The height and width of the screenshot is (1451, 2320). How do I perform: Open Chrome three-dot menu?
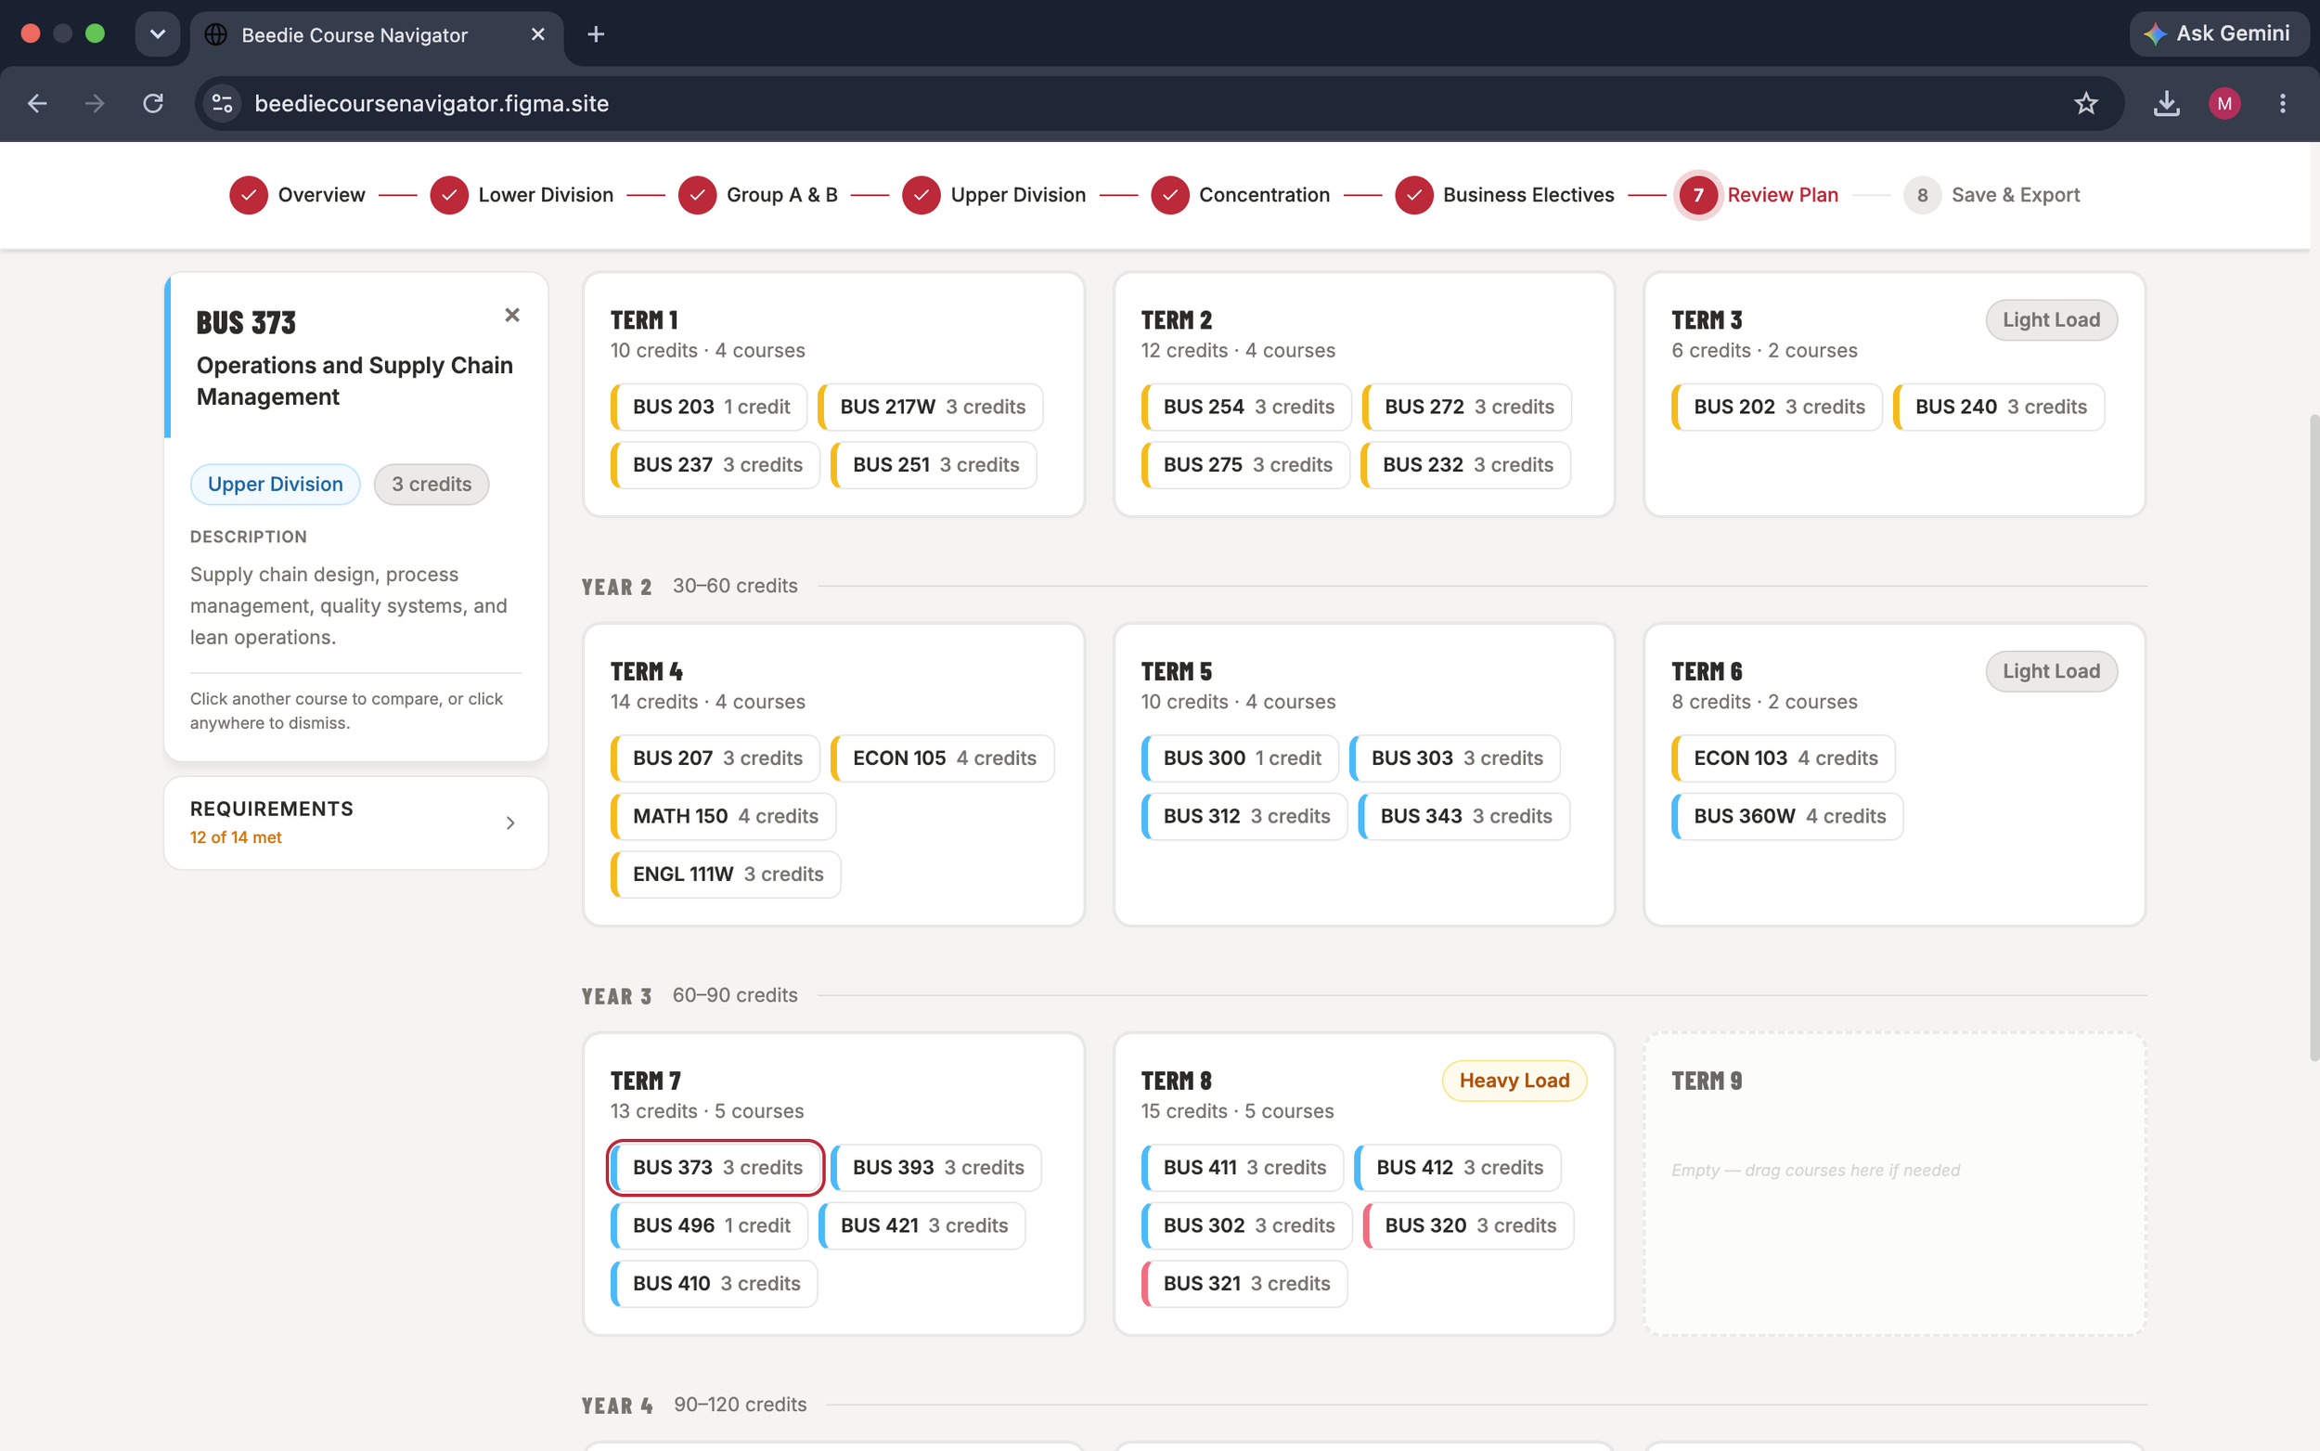tap(2283, 103)
